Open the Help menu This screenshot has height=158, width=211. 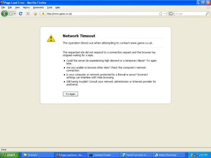pyautogui.click(x=57, y=7)
